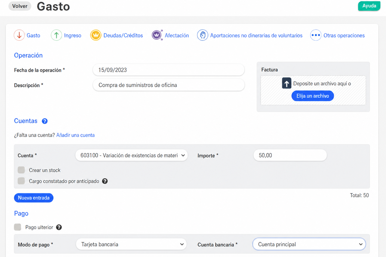Select the volunteer hand icon for Aportaciones
Screen dimensions: 386x257
point(203,35)
